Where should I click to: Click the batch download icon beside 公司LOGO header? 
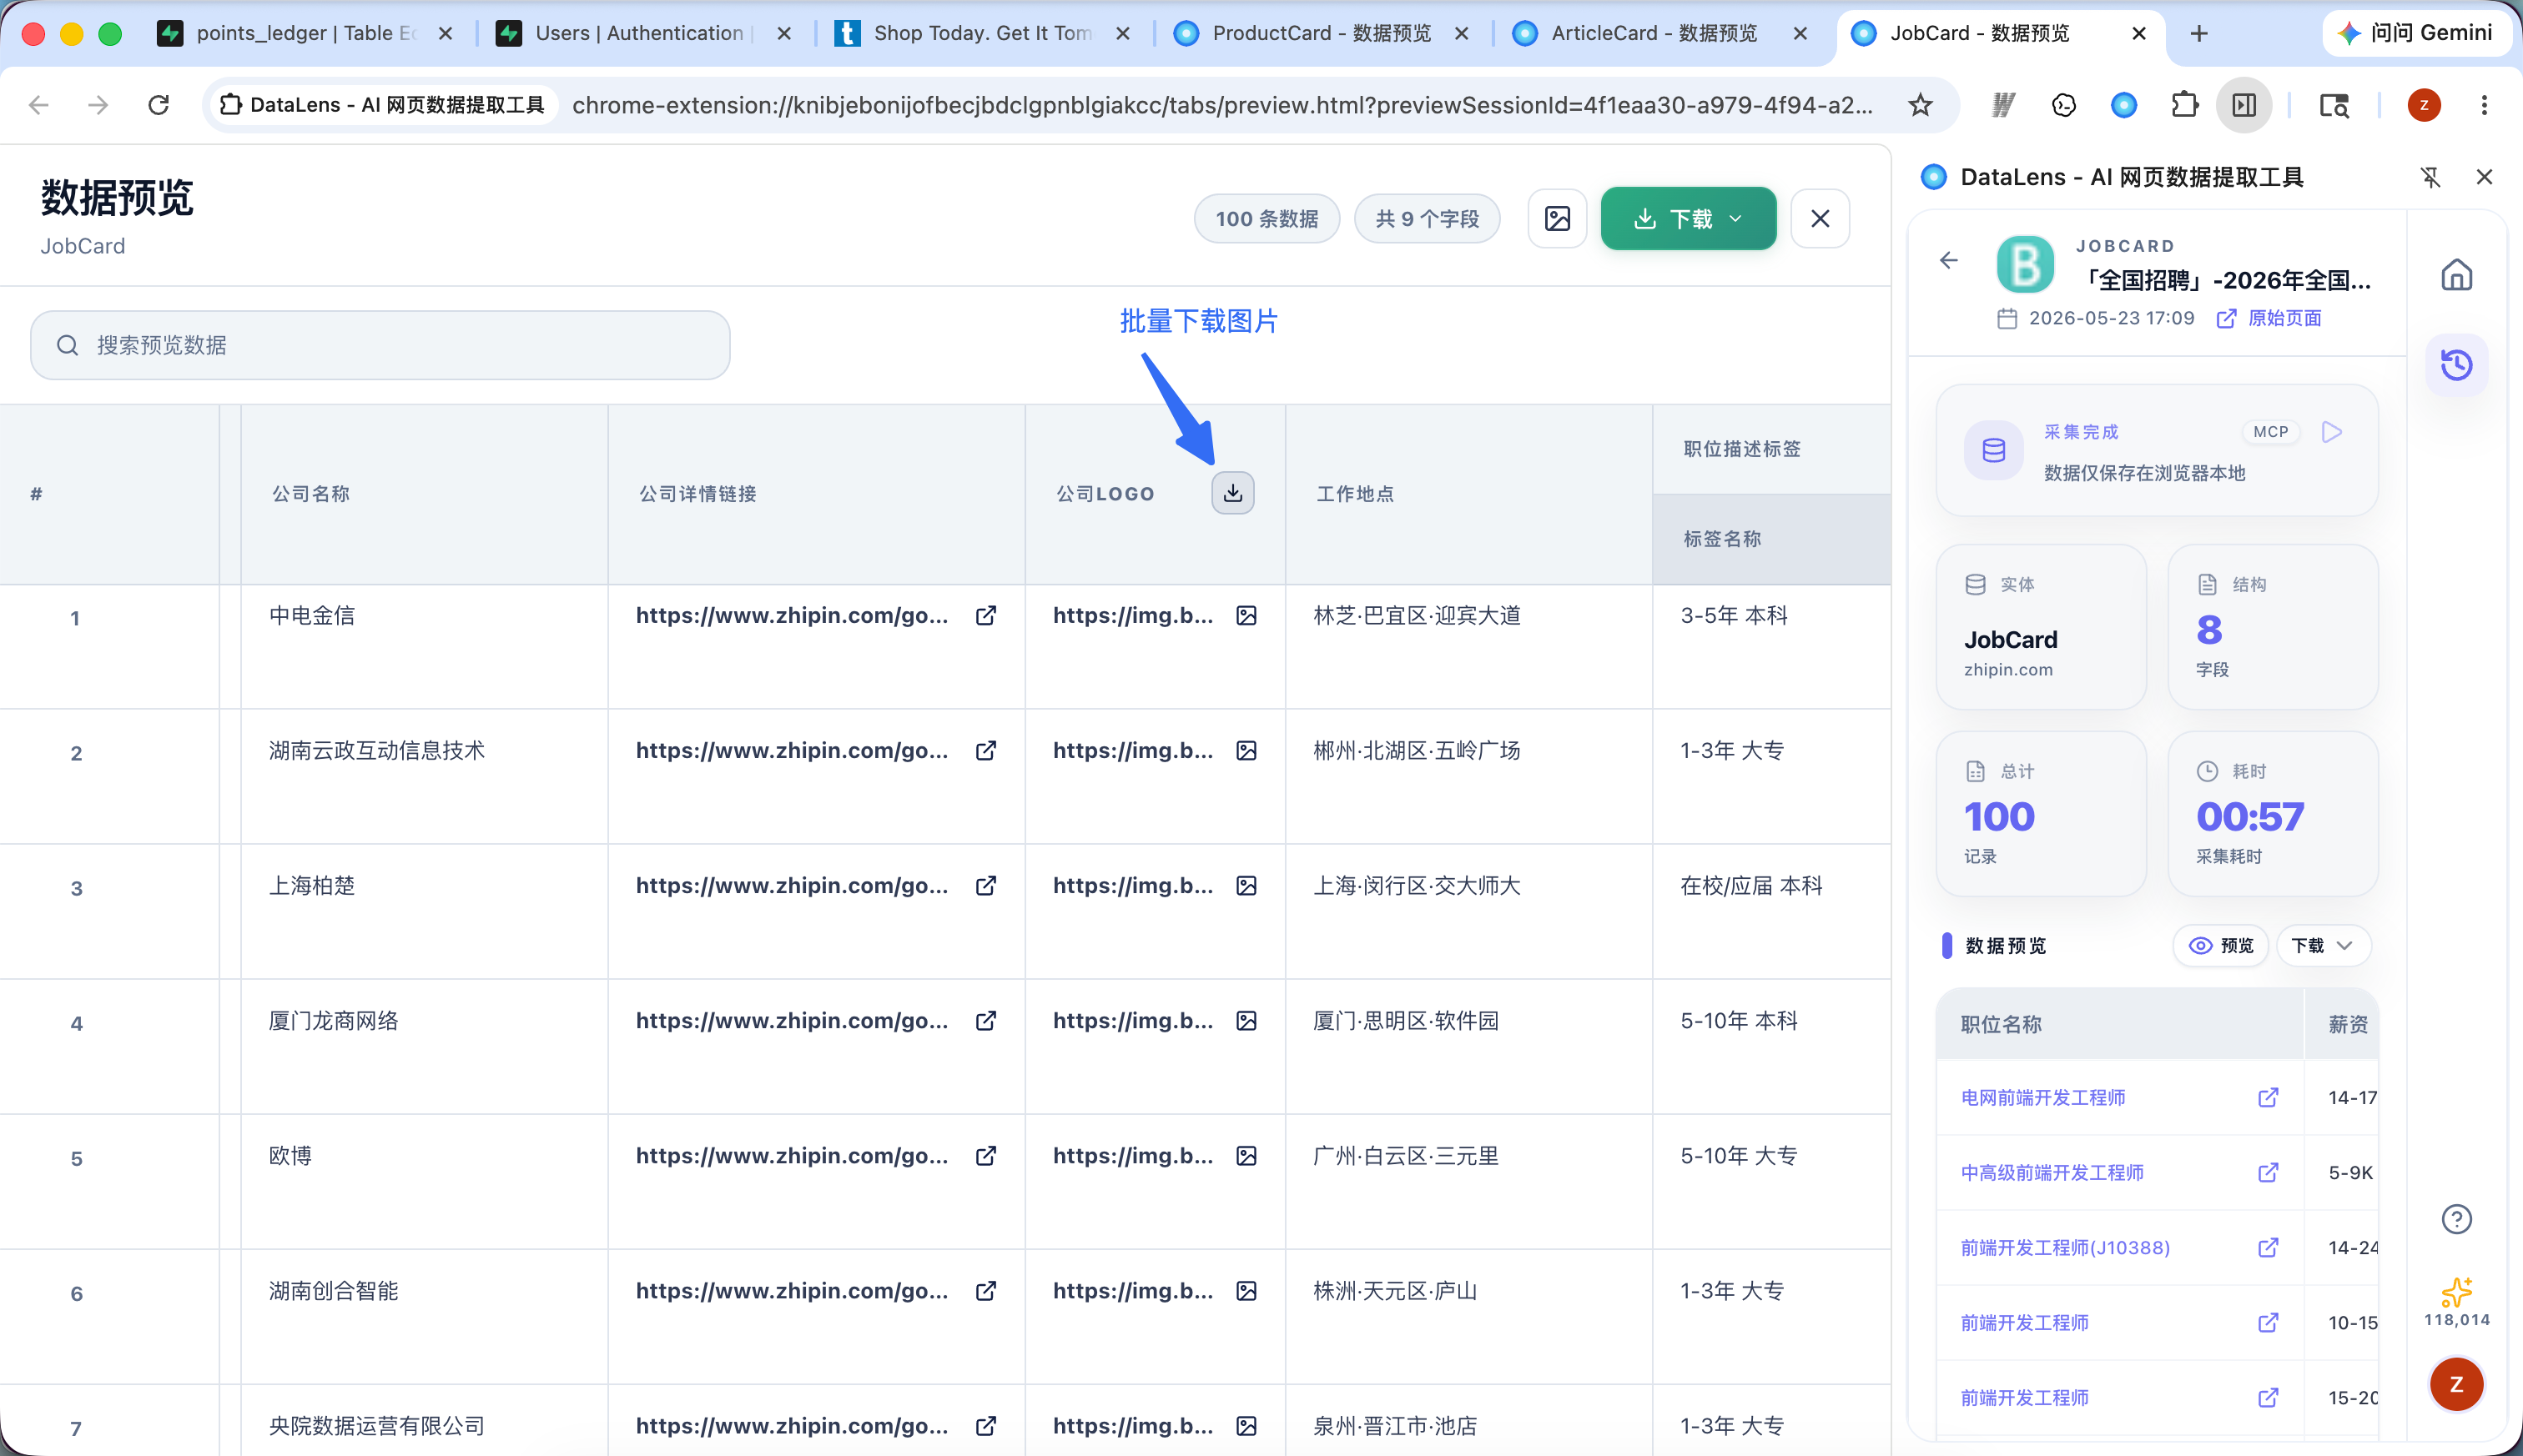click(x=1232, y=493)
